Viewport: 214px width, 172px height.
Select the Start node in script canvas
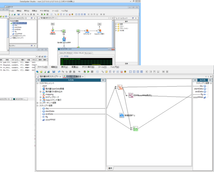[53, 24]
